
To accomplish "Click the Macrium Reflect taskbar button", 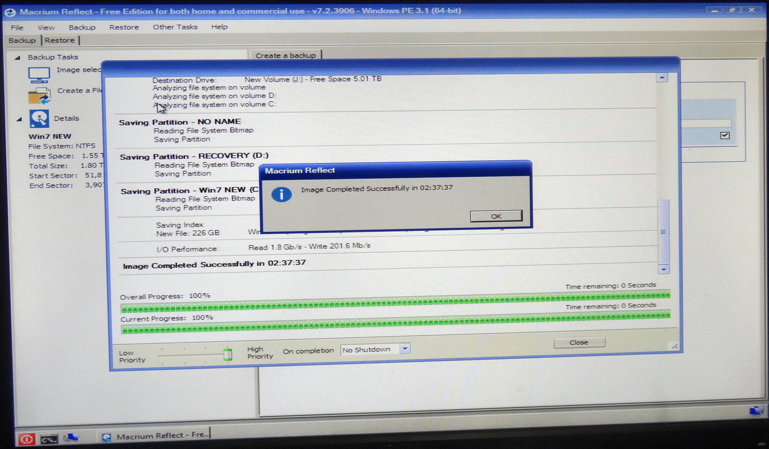I will click(x=155, y=436).
